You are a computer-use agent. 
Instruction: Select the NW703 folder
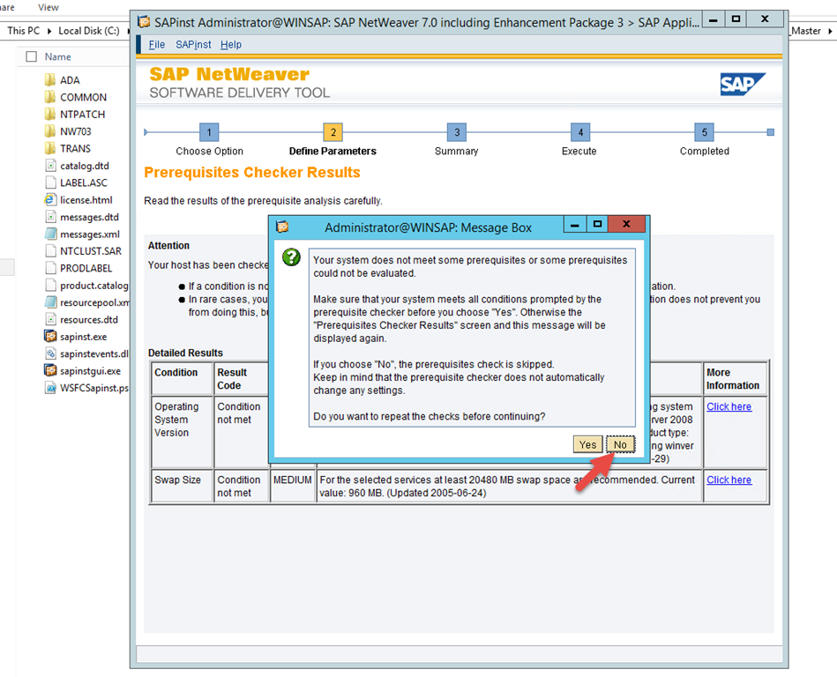(x=51, y=131)
